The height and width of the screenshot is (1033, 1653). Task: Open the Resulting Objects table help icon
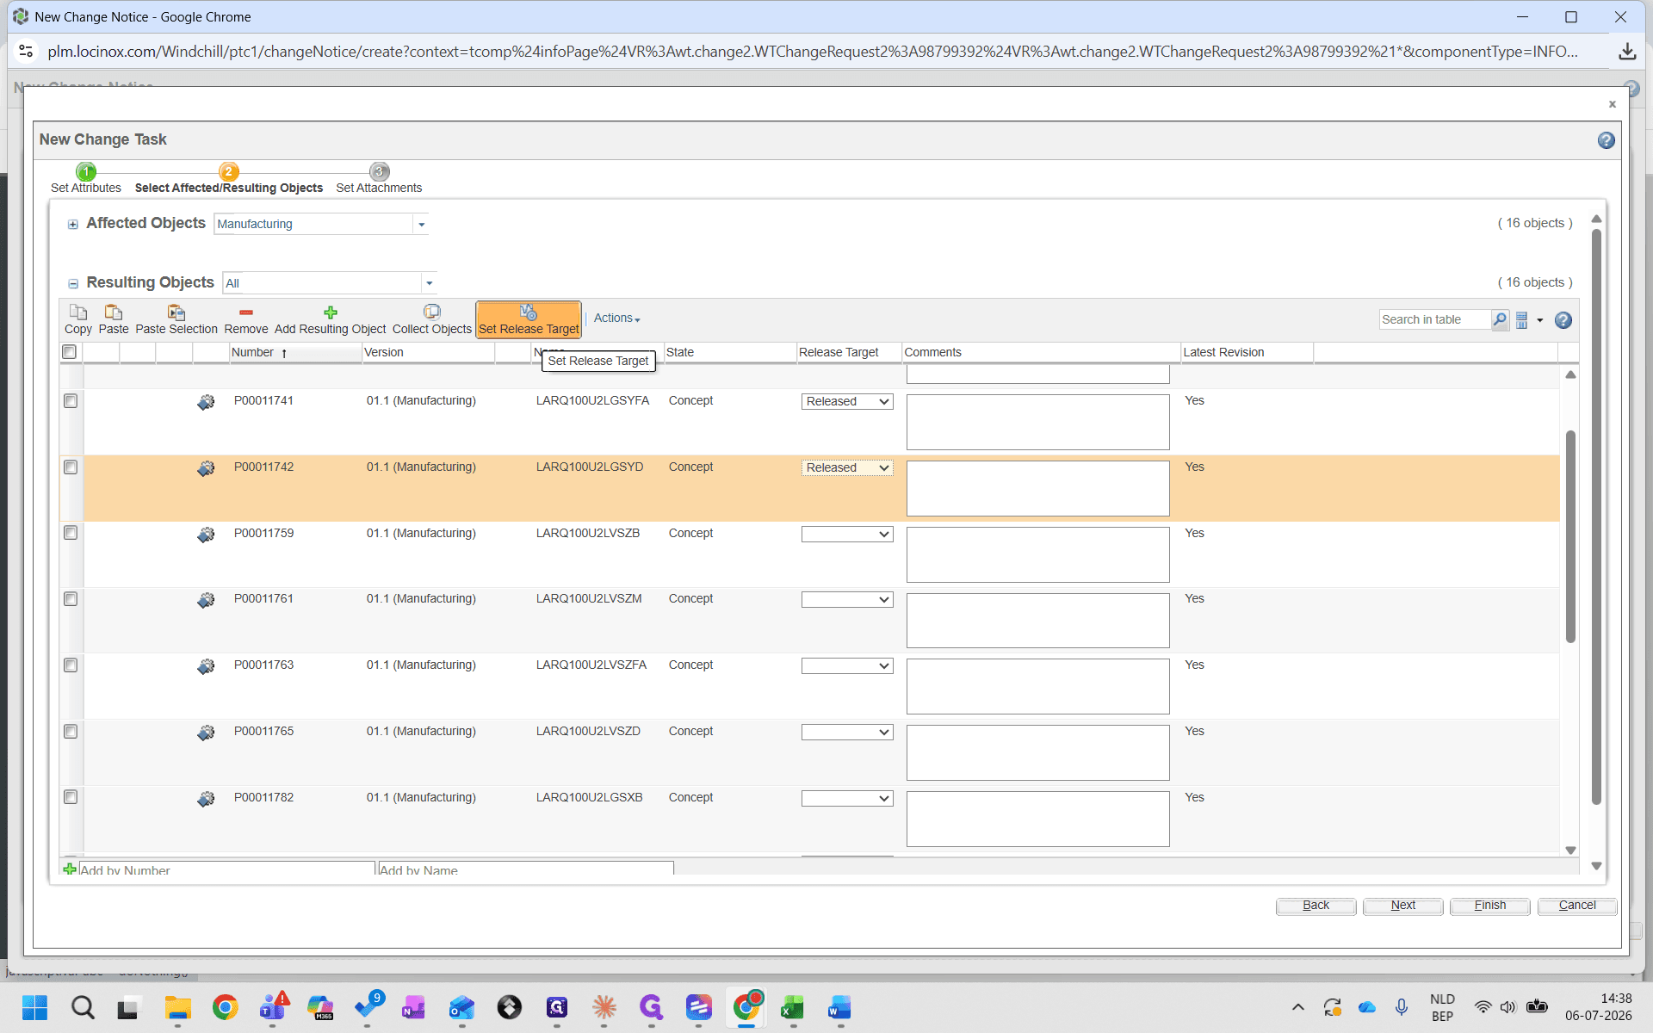(x=1563, y=320)
